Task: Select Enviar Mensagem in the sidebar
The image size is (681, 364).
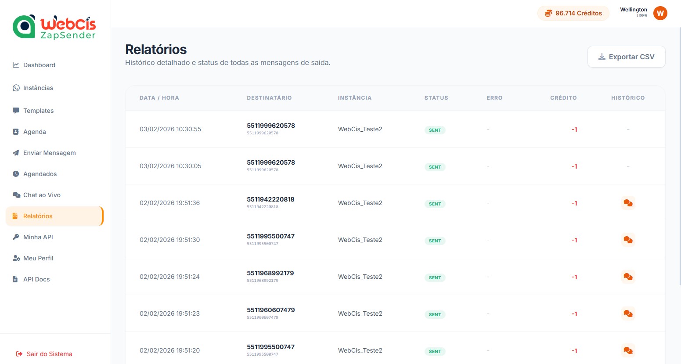Action: point(49,153)
